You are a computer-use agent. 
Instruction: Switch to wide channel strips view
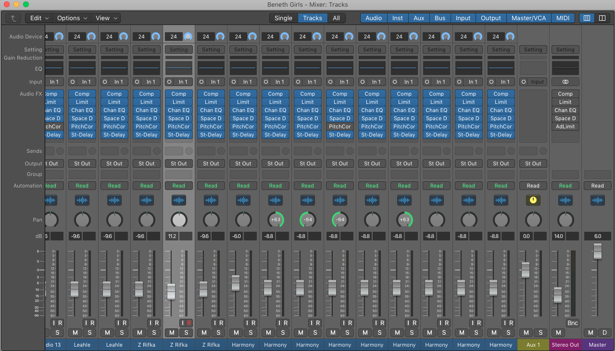pyautogui.click(x=602, y=18)
